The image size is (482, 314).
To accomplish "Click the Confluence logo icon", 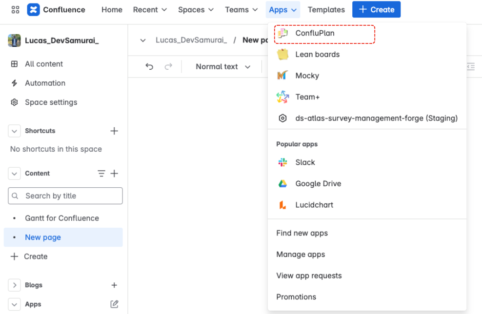I will coord(33,10).
